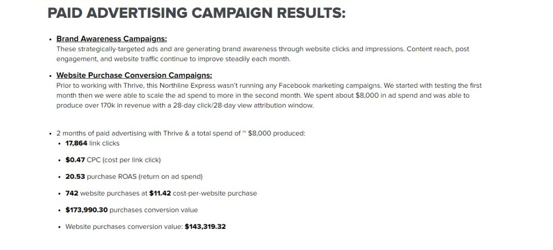The image size is (553, 250).
Task: Select the bold "$11.42" cost-per-purchase value
Action: pos(160,193)
